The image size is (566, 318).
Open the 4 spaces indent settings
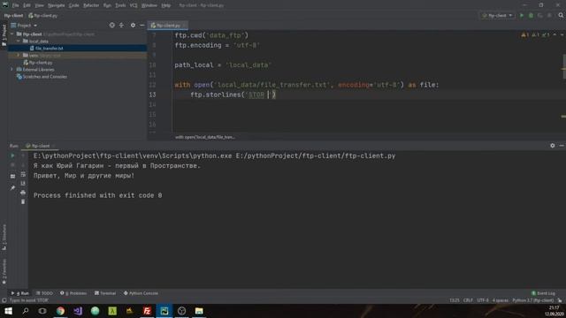(501, 300)
